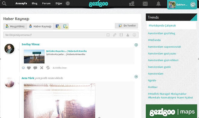The image size is (199, 118).
Task: Open the Diğer menu
Action: [x=59, y=3]
